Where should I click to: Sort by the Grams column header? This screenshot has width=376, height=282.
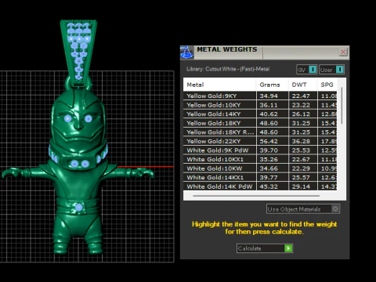pyautogui.click(x=273, y=85)
